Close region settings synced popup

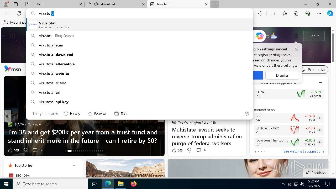296,49
